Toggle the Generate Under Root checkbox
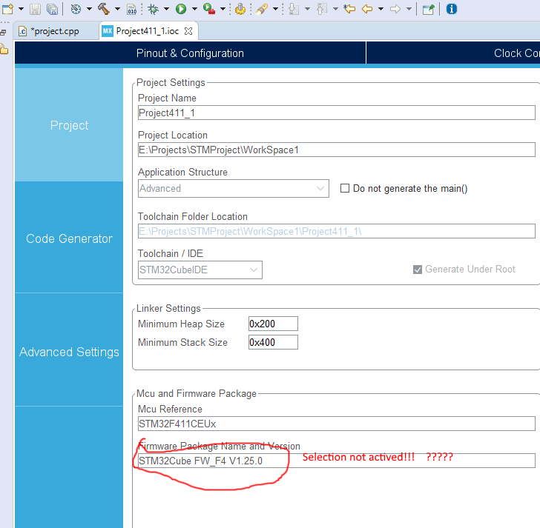The height and width of the screenshot is (528, 540). (418, 270)
